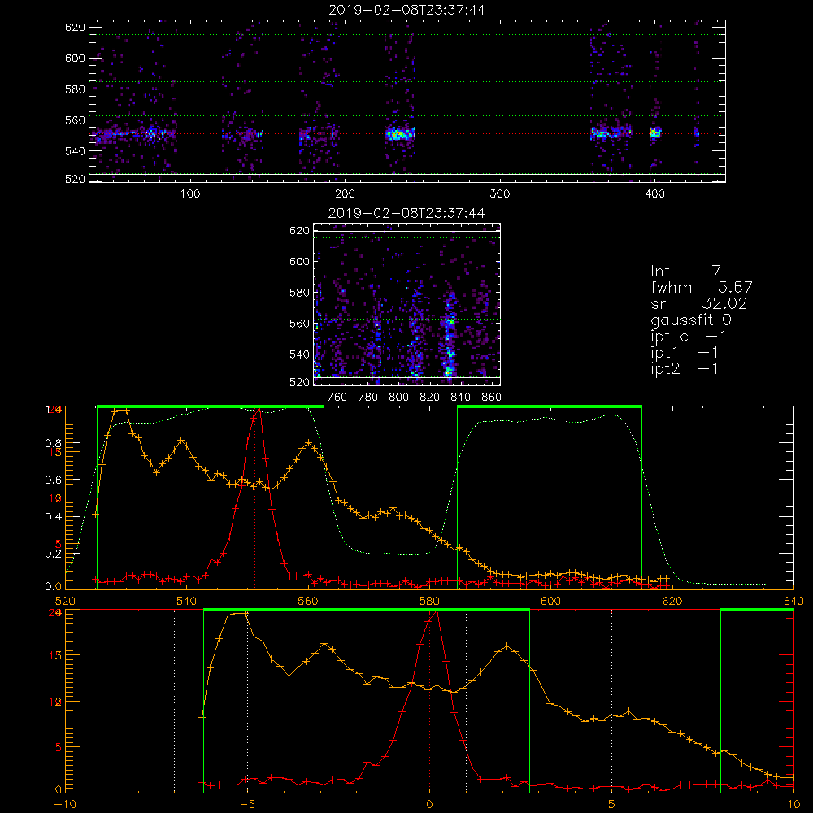
Task: Click y-axis label 540 on top spectrogram
Action: click(75, 151)
